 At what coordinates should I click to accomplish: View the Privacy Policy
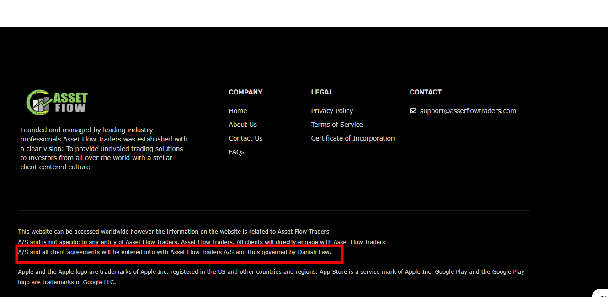coord(332,111)
